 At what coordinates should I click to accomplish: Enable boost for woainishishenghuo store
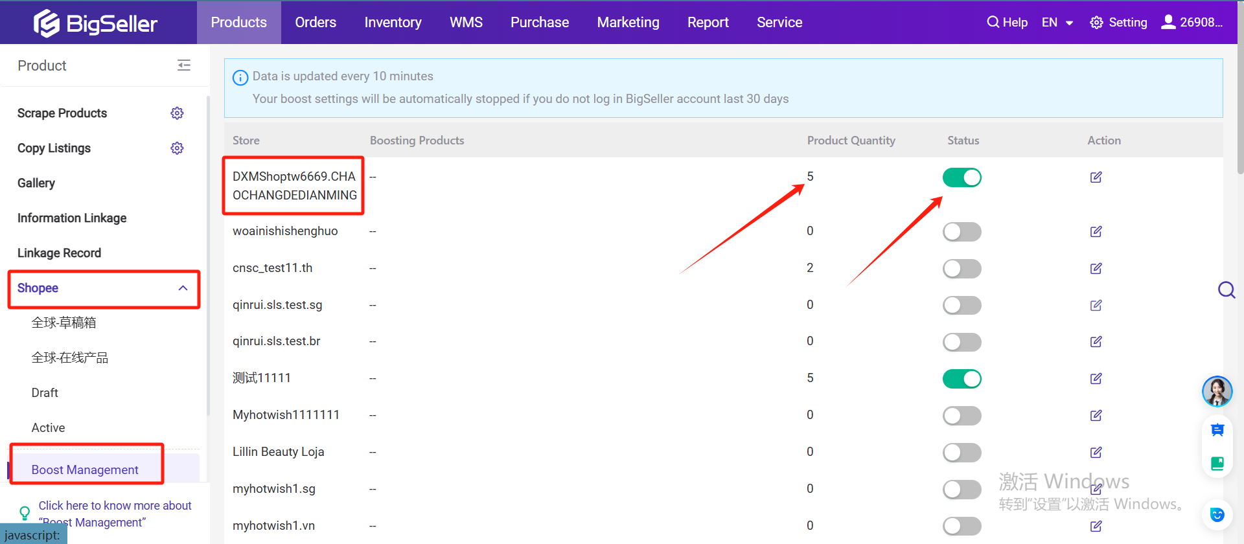pyautogui.click(x=962, y=232)
